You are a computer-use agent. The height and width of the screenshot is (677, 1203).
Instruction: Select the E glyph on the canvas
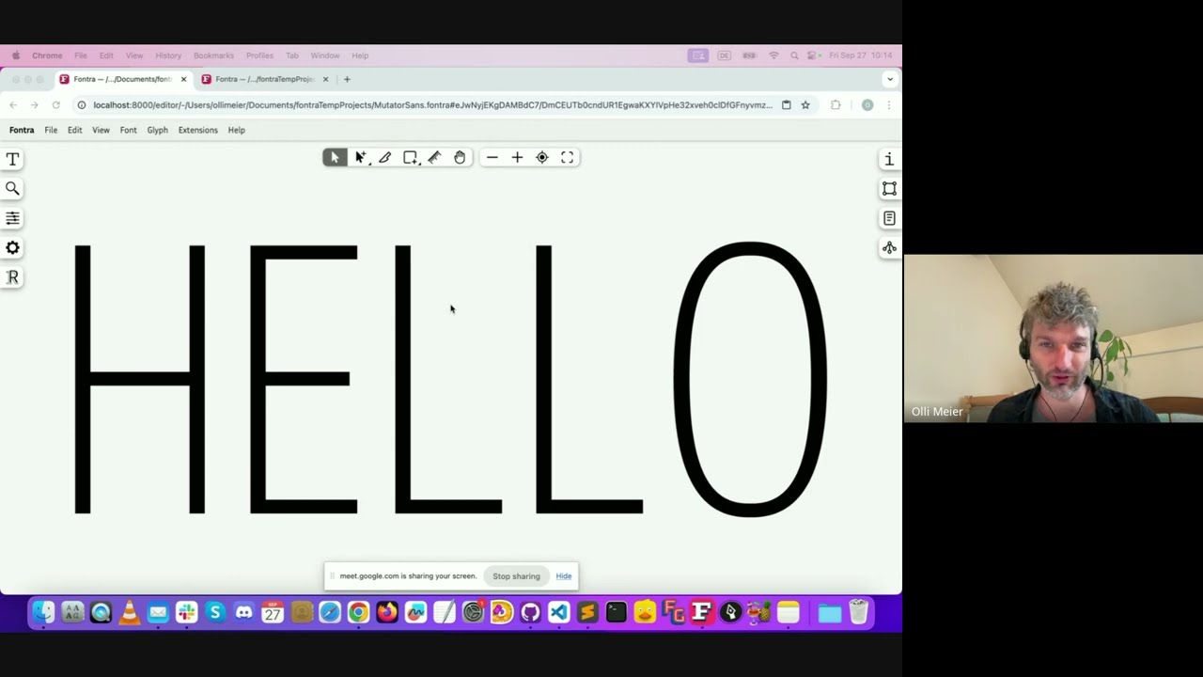[304, 379]
